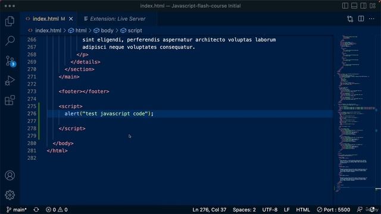Split the editor to the right
This screenshot has height=214, width=381.
[361, 18]
